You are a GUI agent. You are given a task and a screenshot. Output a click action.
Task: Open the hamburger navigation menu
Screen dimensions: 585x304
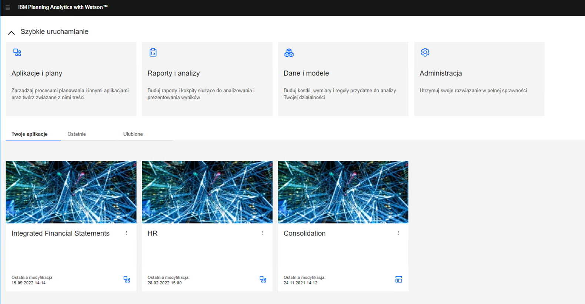(7, 7)
